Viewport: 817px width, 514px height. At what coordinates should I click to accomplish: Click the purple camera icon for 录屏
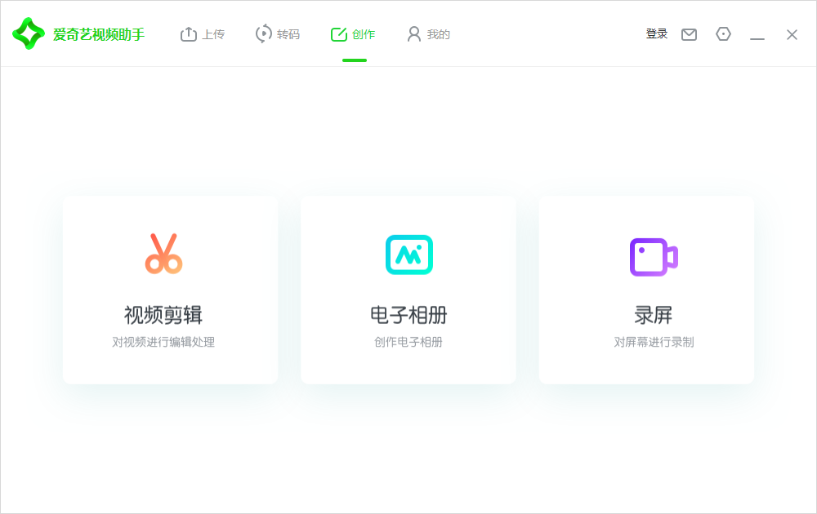tap(653, 257)
